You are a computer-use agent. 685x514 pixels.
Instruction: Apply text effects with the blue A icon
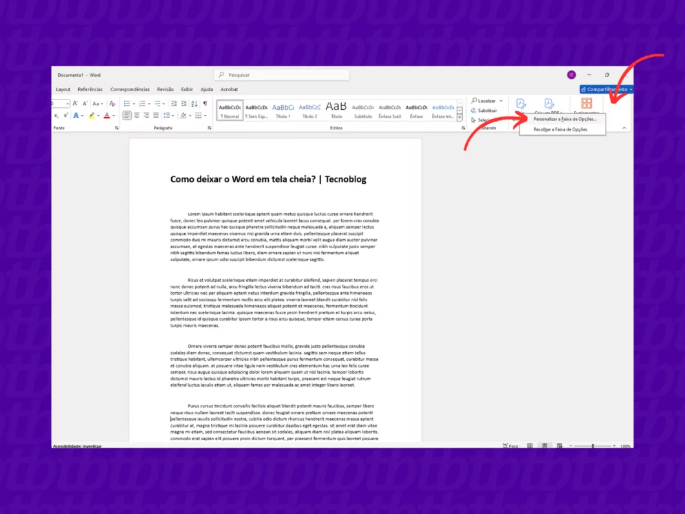[x=76, y=115]
